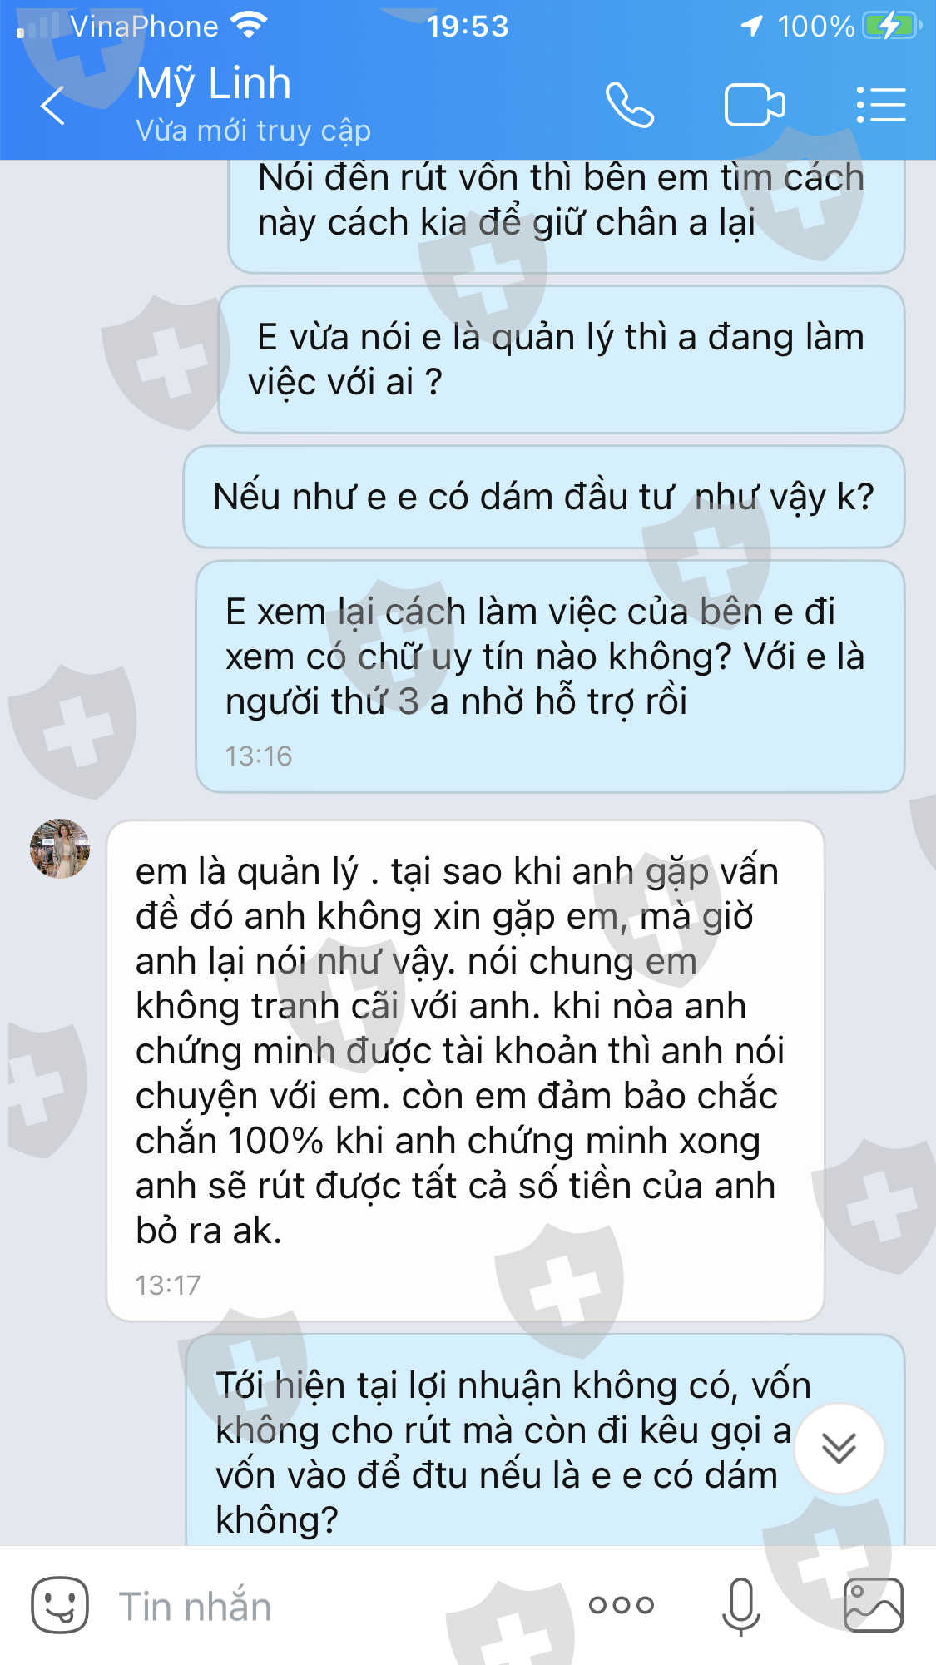This screenshot has height=1665, width=936.
Task: Tap the sent message stamped 13:16
Action: coord(550,676)
